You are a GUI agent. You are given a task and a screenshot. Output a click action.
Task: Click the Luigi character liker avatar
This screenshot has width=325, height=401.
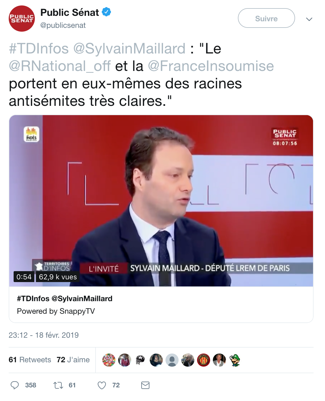[235, 360]
